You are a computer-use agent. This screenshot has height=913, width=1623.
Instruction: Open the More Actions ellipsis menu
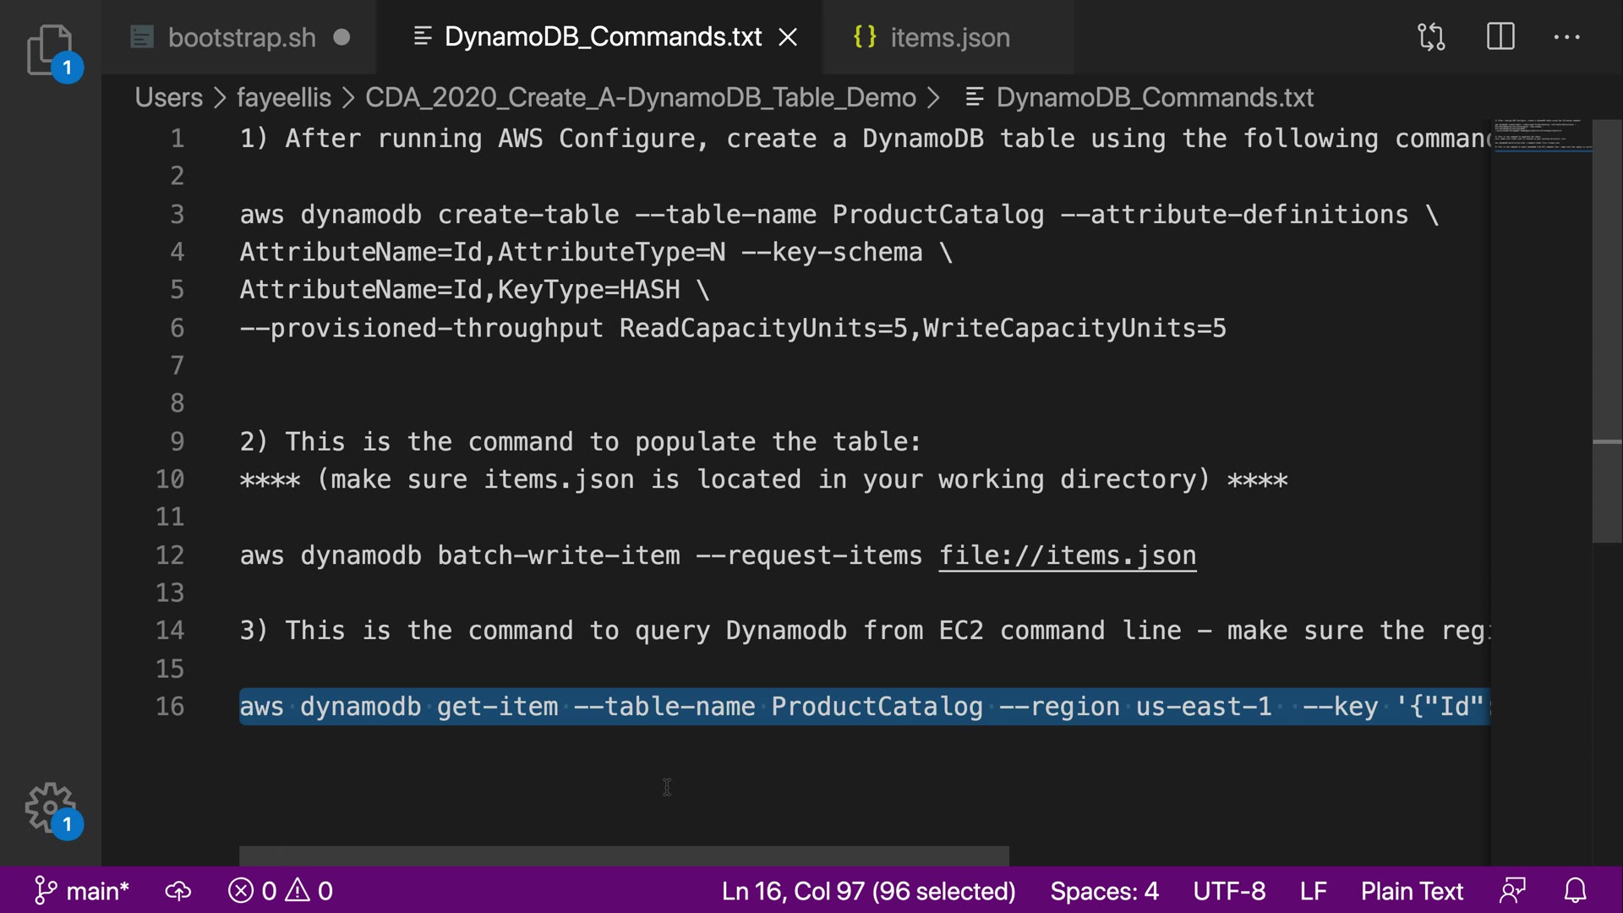pos(1566,37)
